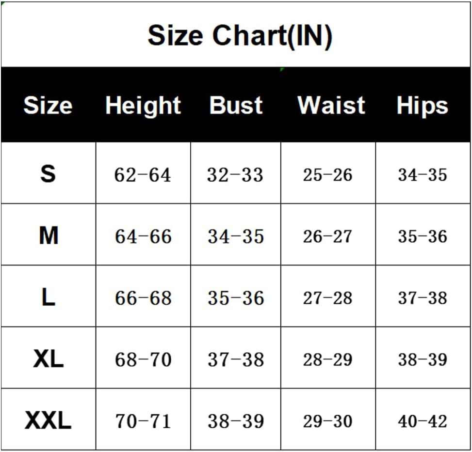Click the L size row label
The height and width of the screenshot is (452, 472).
pos(48,297)
